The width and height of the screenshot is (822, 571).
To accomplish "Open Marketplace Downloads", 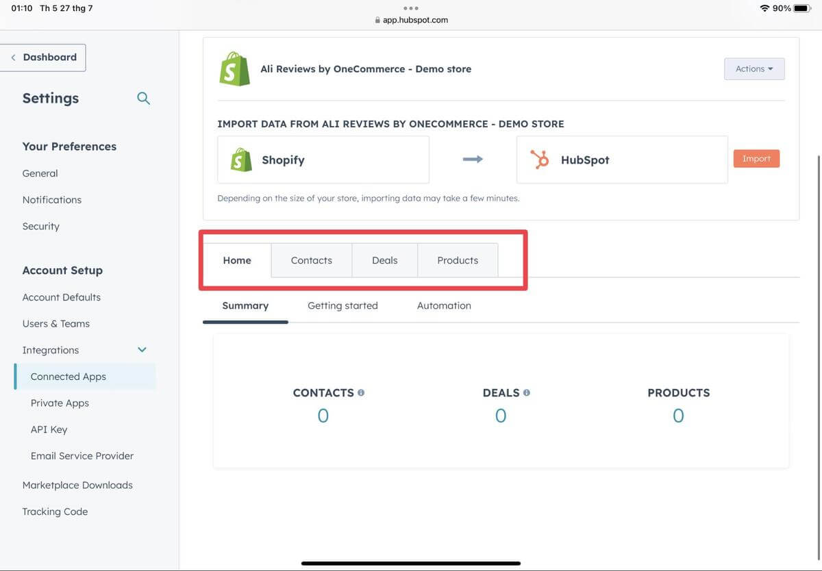I will click(77, 485).
